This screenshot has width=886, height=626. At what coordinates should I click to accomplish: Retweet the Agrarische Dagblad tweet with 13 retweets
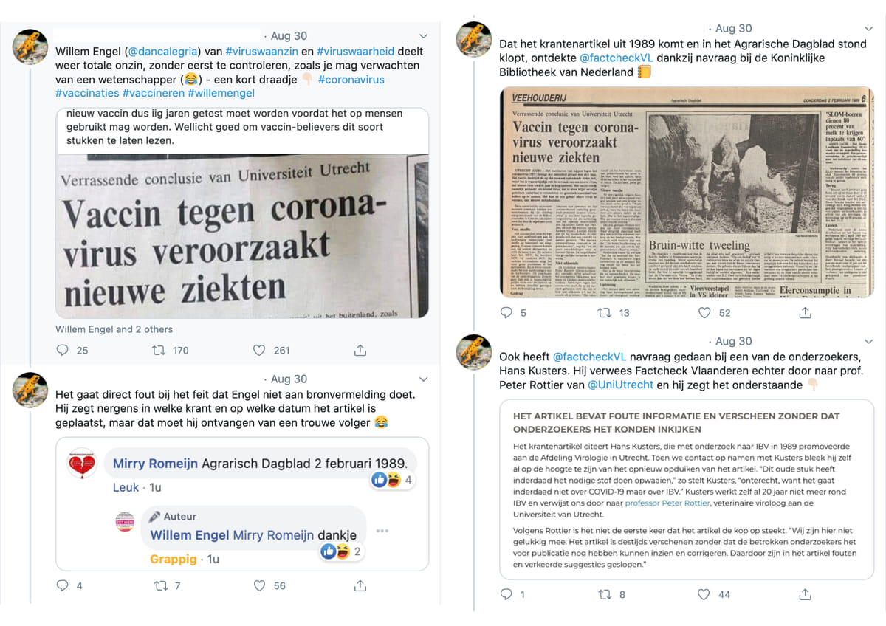coord(605,313)
